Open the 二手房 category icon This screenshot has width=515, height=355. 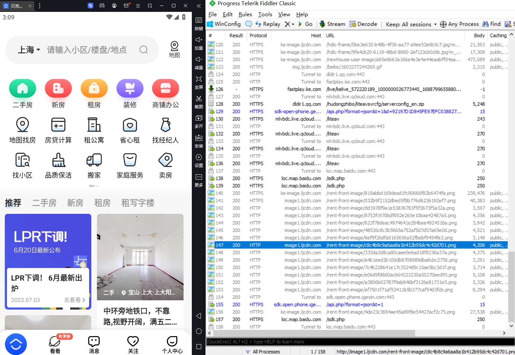click(x=22, y=88)
